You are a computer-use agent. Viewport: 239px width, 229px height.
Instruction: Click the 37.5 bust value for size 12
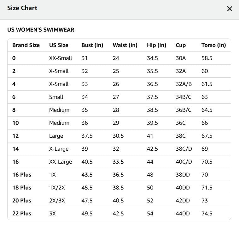(x=87, y=136)
